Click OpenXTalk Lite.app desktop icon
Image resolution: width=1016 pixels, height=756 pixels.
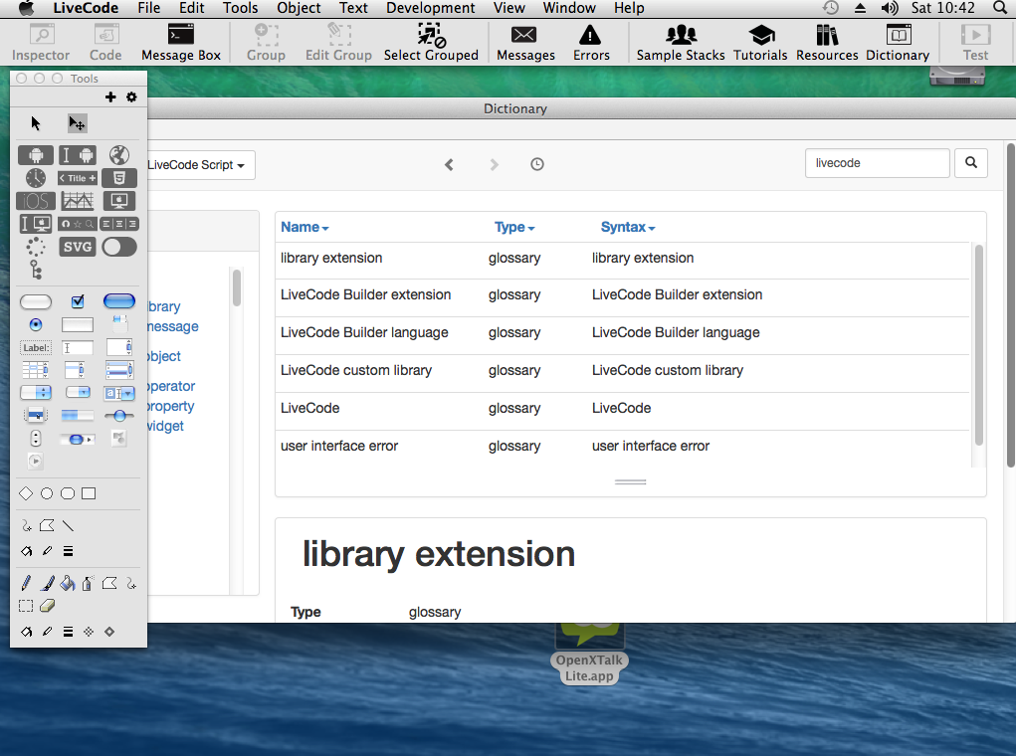[x=589, y=653]
